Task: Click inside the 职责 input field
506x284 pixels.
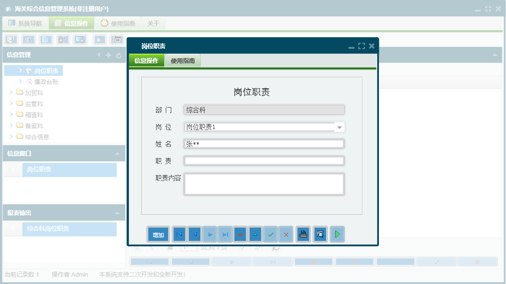Action: point(264,160)
